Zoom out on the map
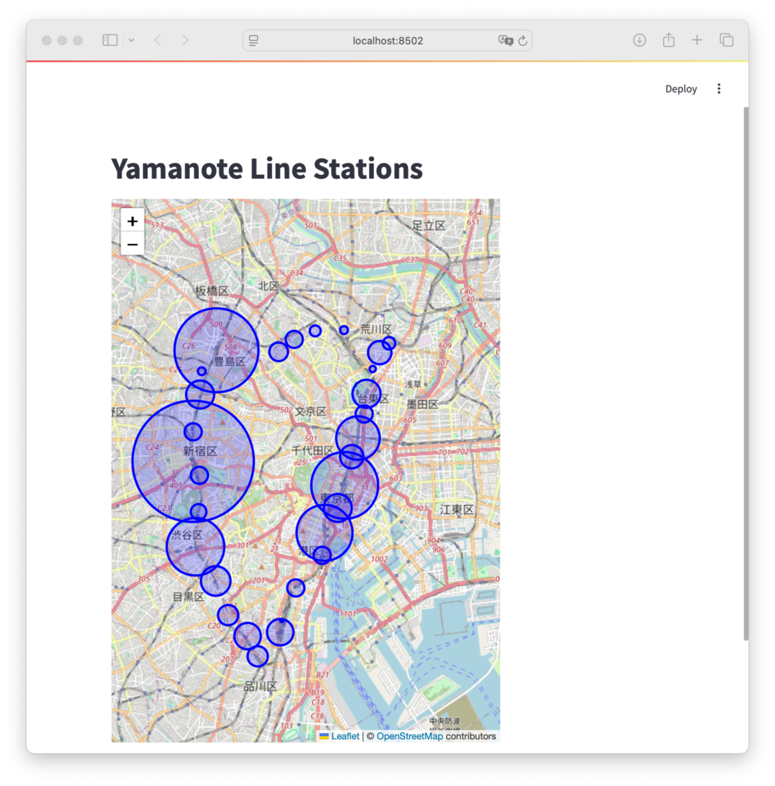This screenshot has height=786, width=775. (132, 244)
